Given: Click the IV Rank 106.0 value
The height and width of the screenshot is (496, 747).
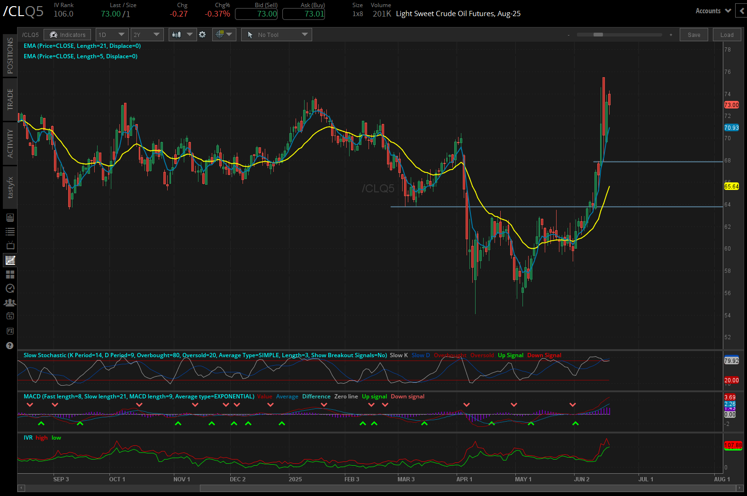Looking at the screenshot, I should [63, 14].
